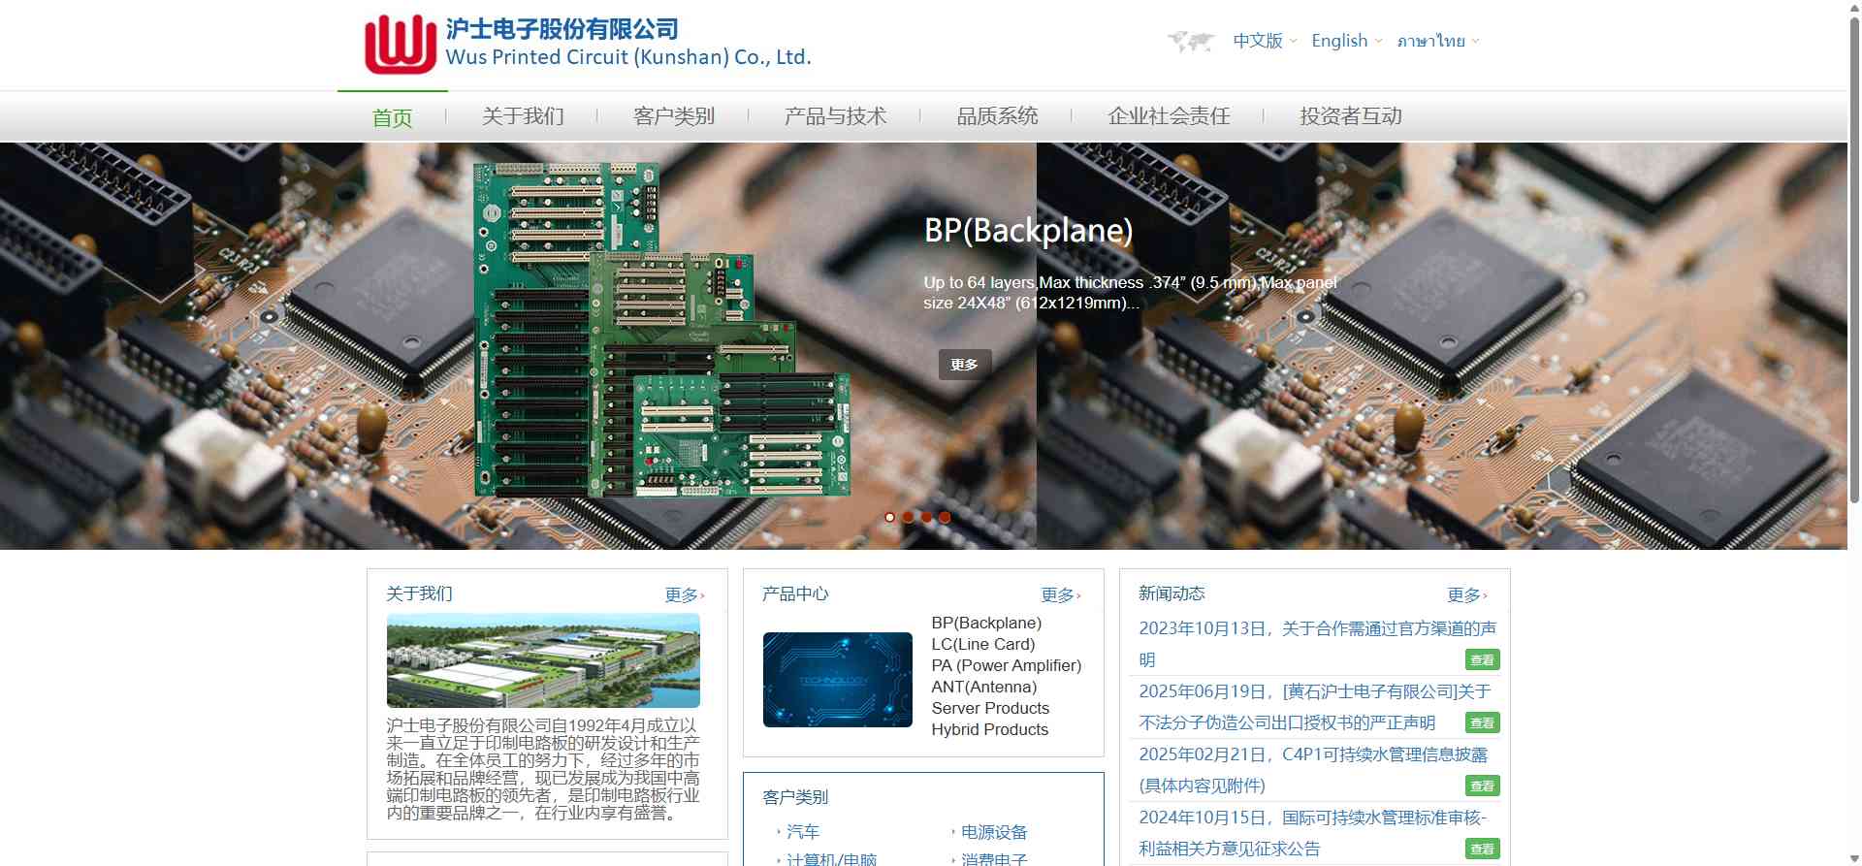Click the Wus Printed Circuit logo
The height and width of the screenshot is (866, 1862).
coord(400,44)
